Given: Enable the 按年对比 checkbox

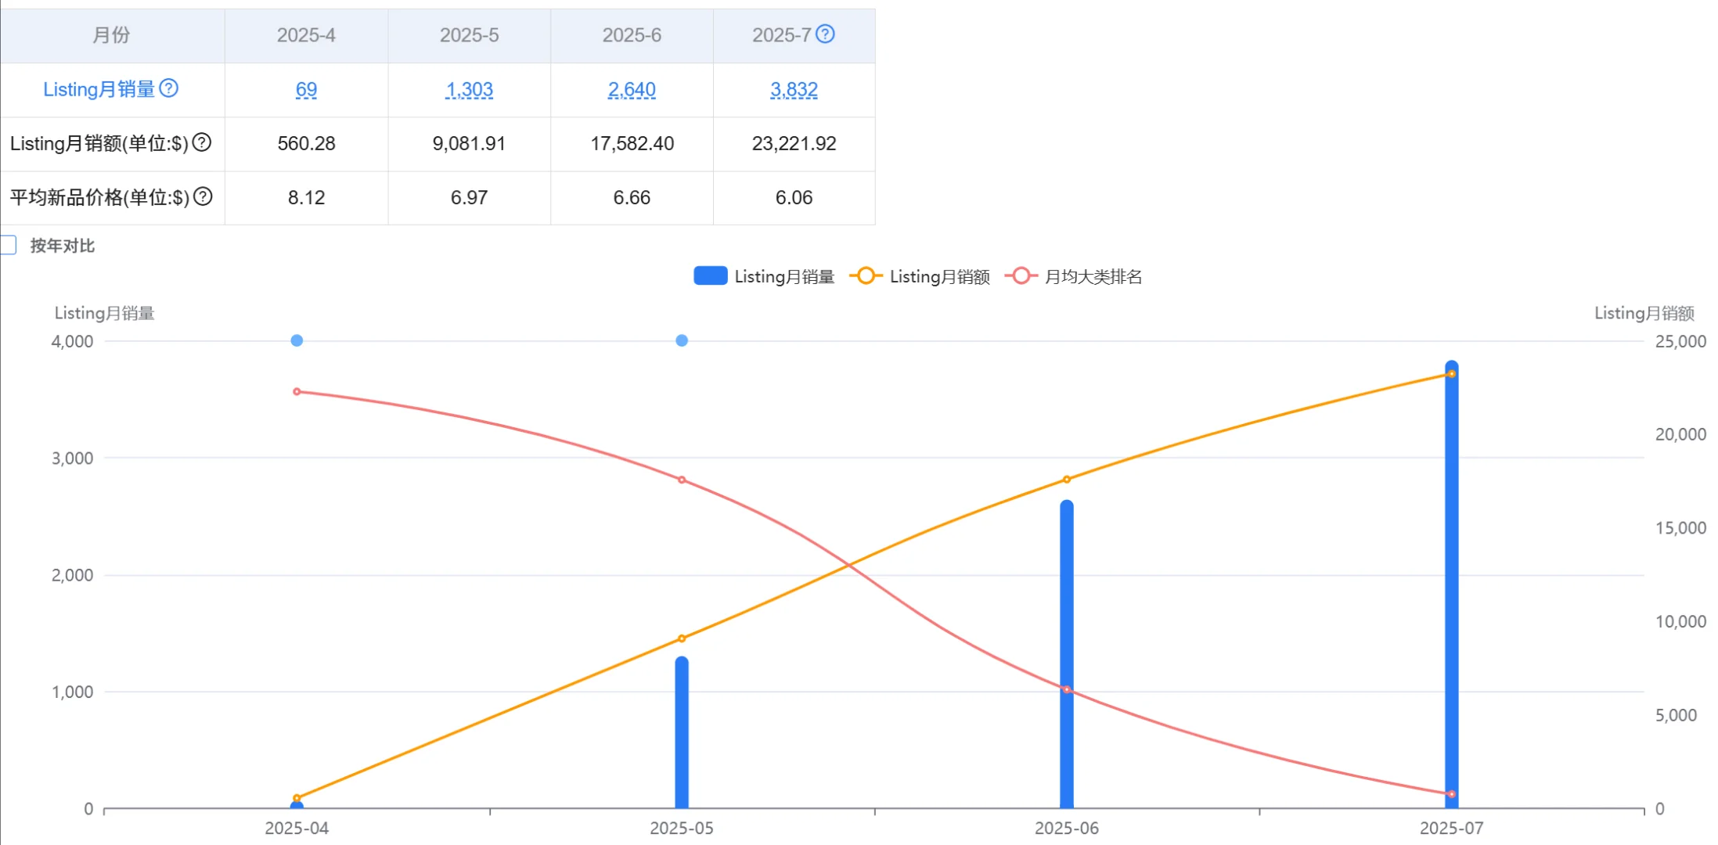Looking at the screenshot, I should (x=8, y=245).
